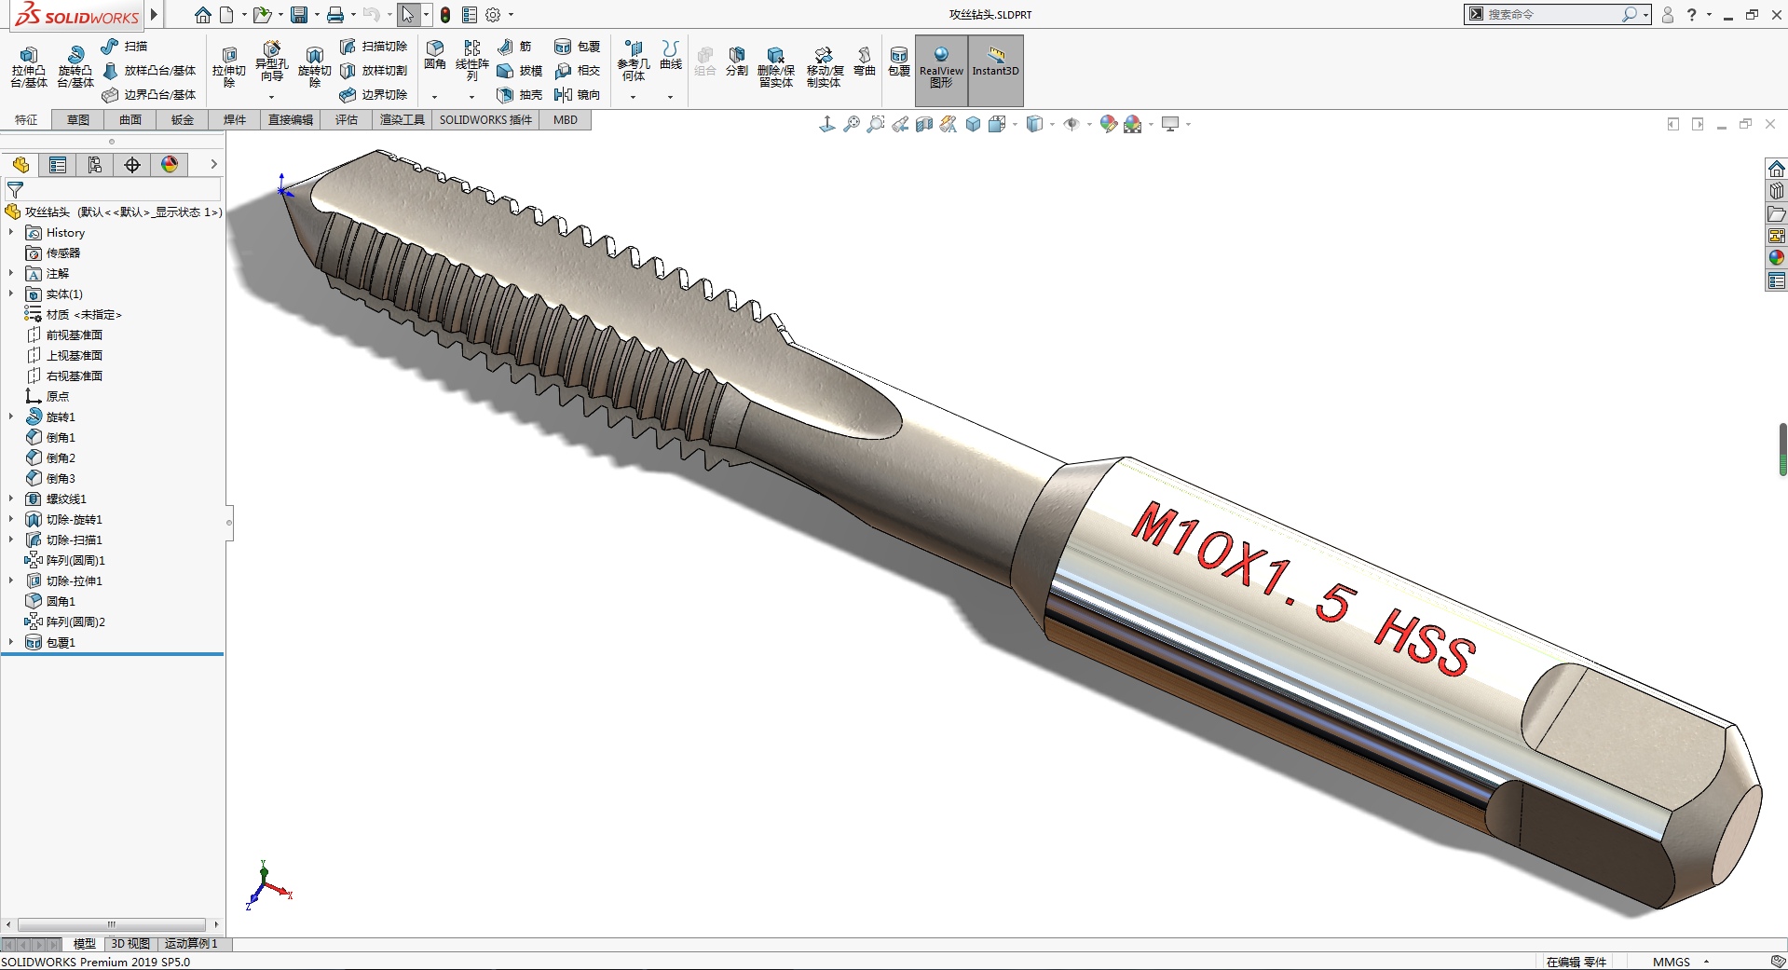Open the 参考几何体 dropdown arrow
This screenshot has height=970, width=1788.
click(x=633, y=97)
